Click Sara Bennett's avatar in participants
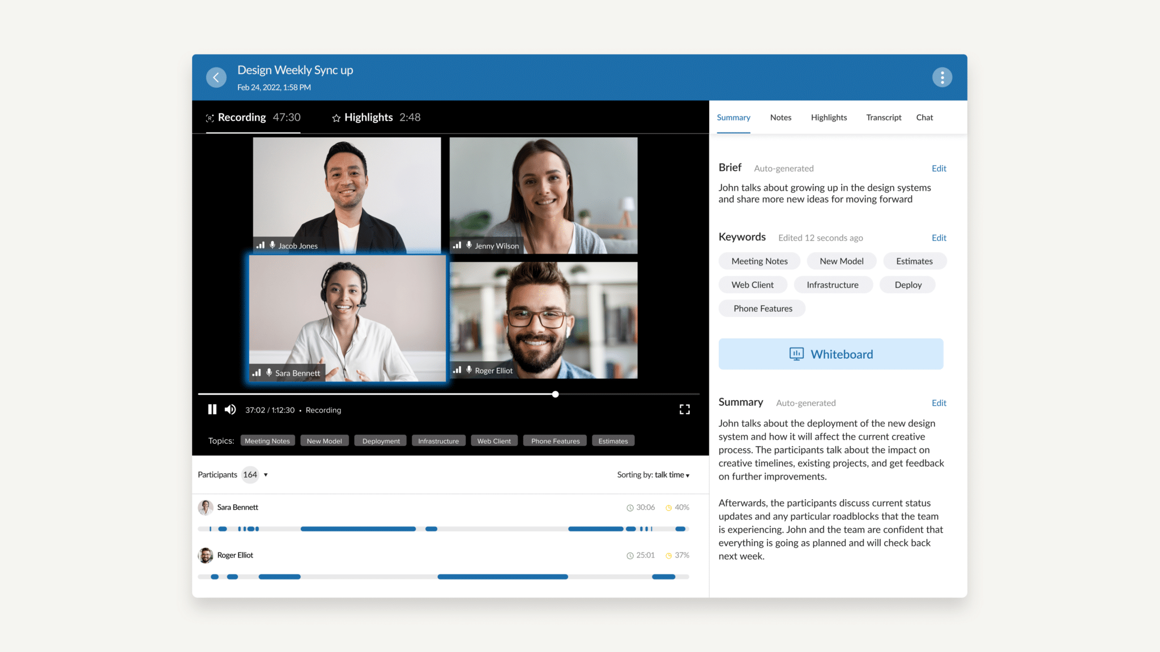 [205, 507]
